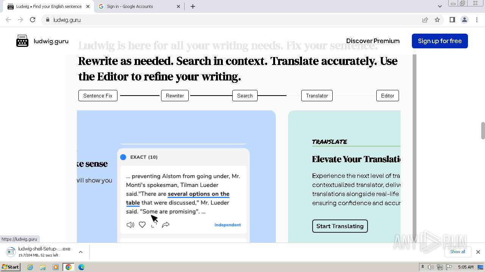Image resolution: width=485 pixels, height=272 pixels.
Task: Click the system clock showing 5:05 AM
Action: 466,267
